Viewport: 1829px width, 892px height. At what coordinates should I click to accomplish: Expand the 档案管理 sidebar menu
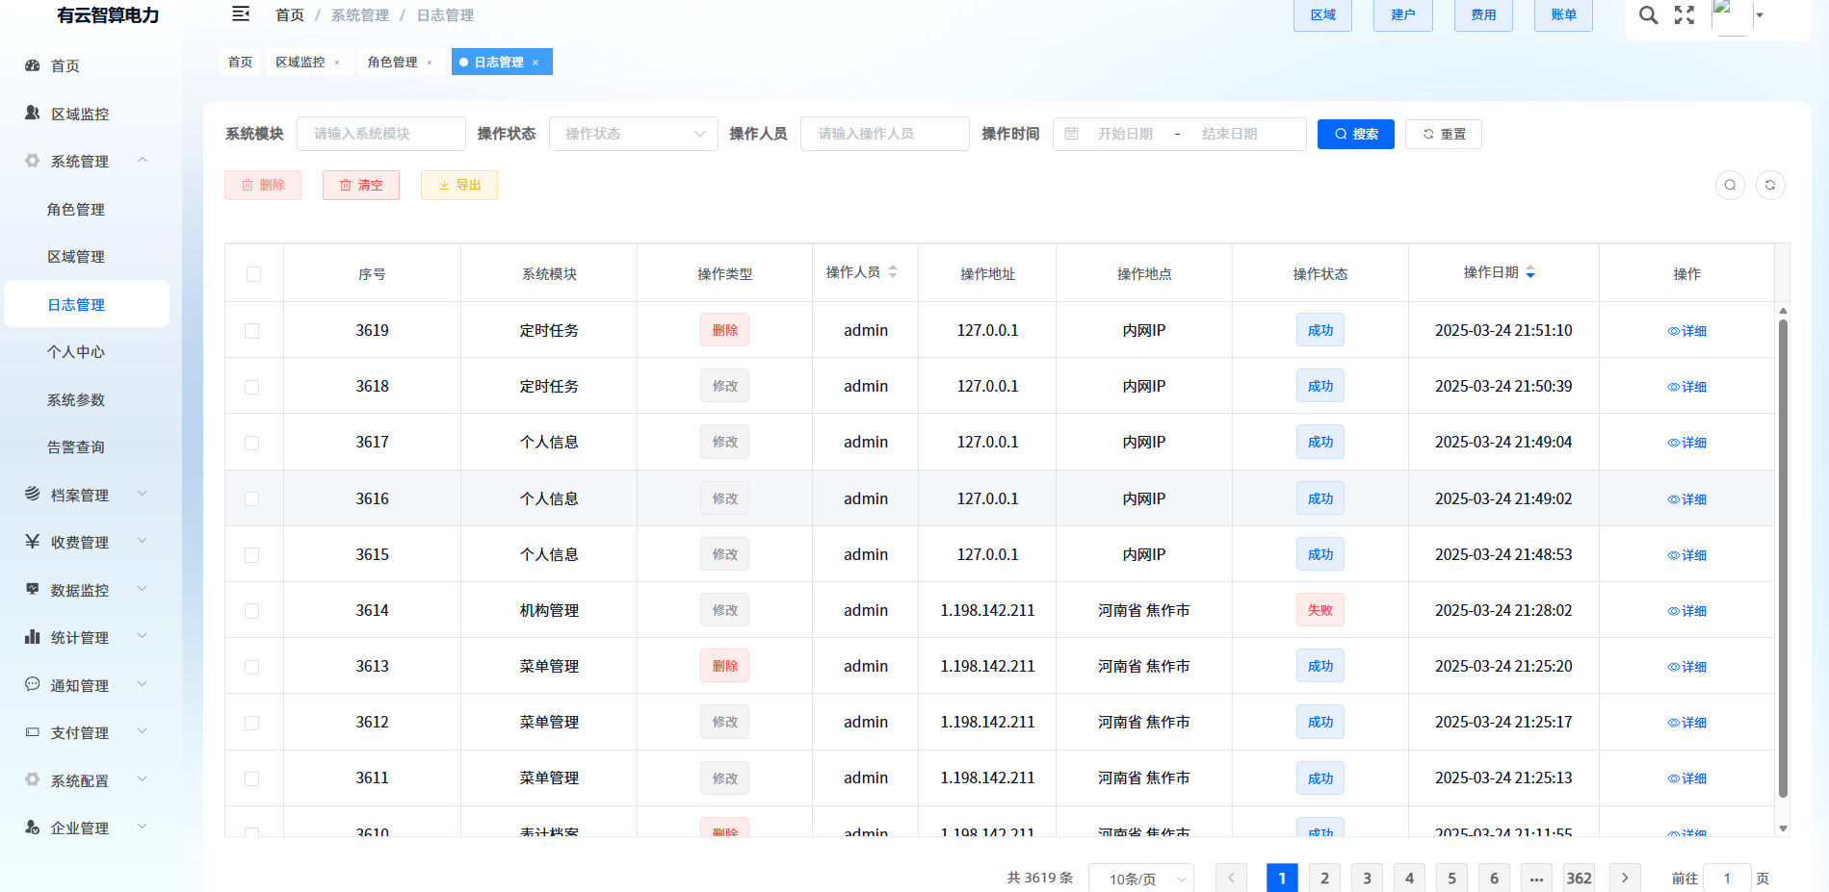[x=87, y=495]
